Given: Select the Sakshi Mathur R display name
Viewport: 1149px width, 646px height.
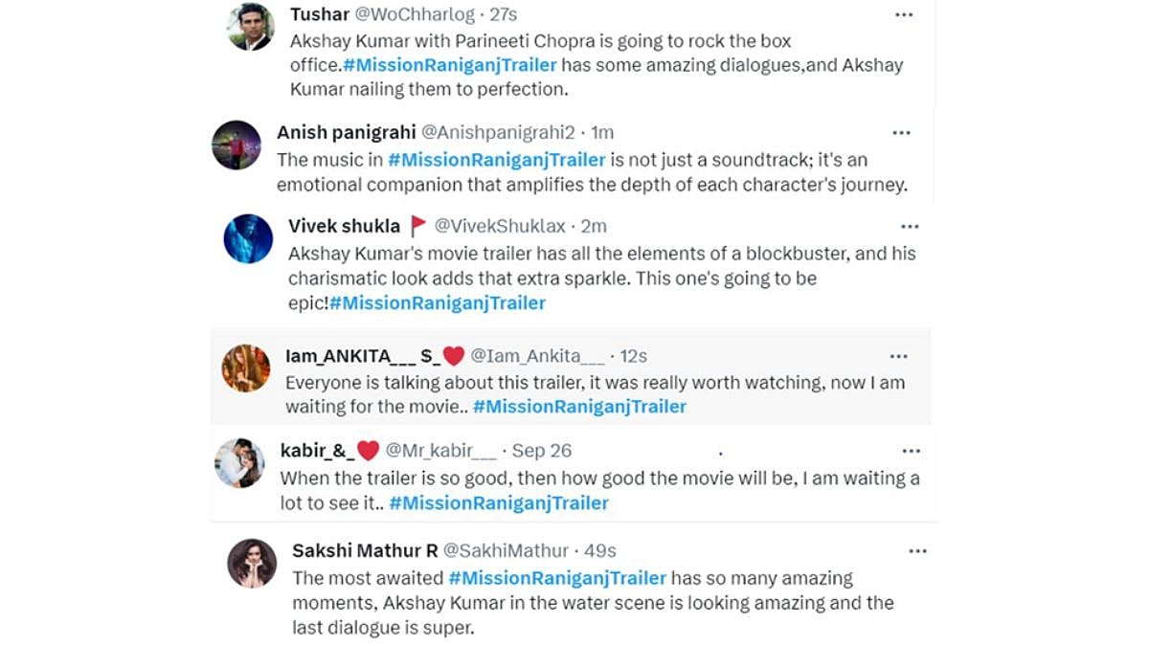Looking at the screenshot, I should (x=365, y=551).
